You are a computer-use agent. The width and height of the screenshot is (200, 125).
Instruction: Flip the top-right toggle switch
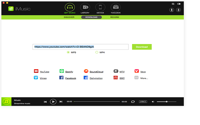click(x=179, y=4)
